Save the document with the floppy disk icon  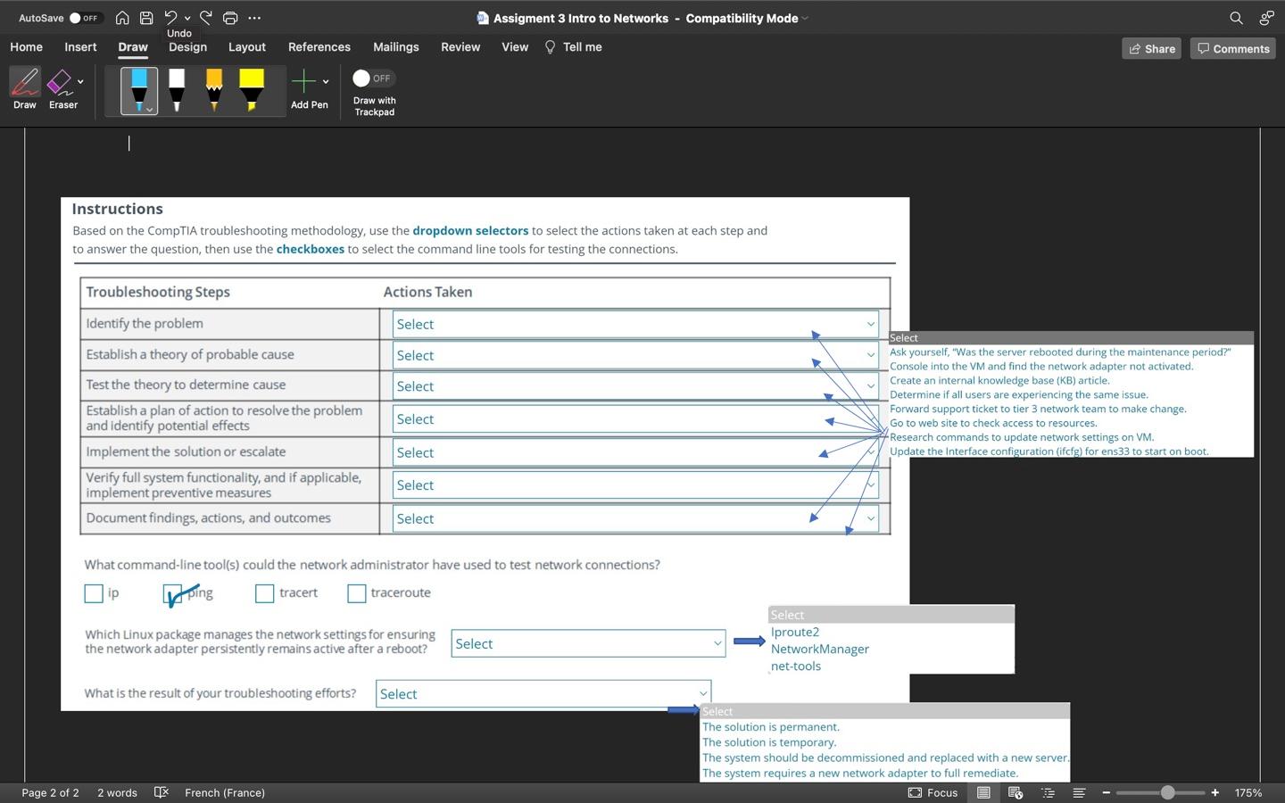(x=146, y=18)
